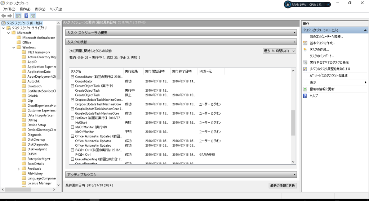Collapse the HotStart task group
Viewport: 369px width, 201px height.
[73, 118]
